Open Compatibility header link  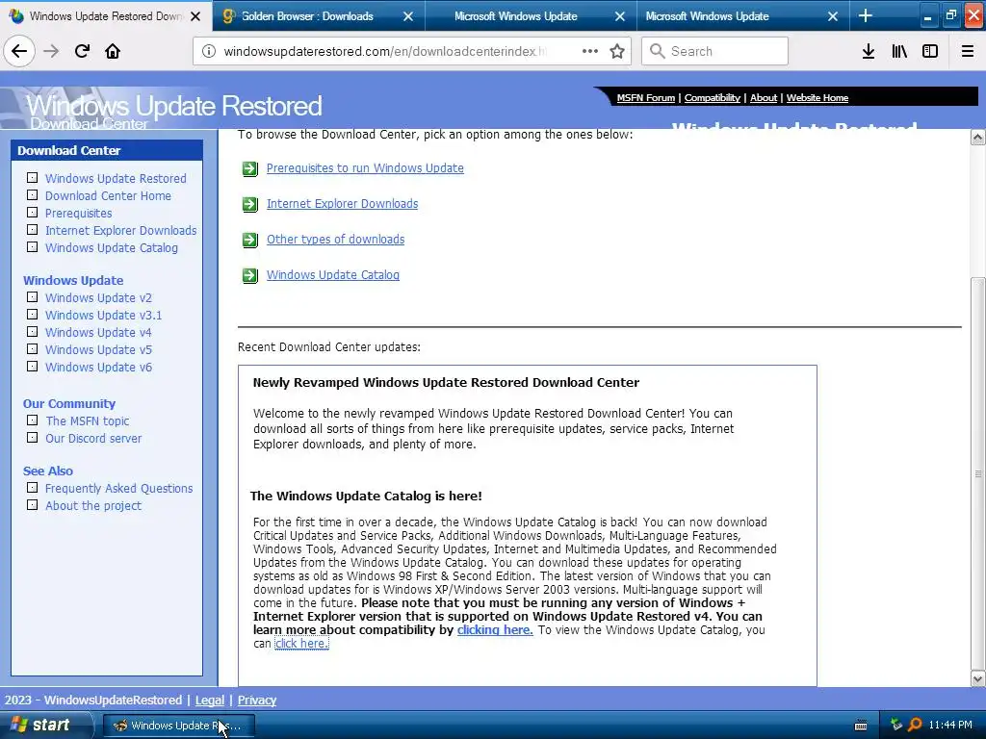pos(713,98)
